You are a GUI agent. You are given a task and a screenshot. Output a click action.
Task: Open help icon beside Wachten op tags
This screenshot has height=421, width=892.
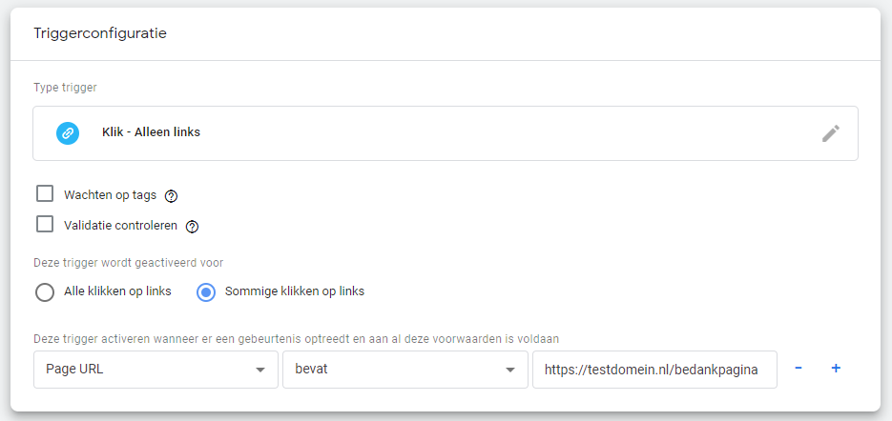pyautogui.click(x=172, y=196)
